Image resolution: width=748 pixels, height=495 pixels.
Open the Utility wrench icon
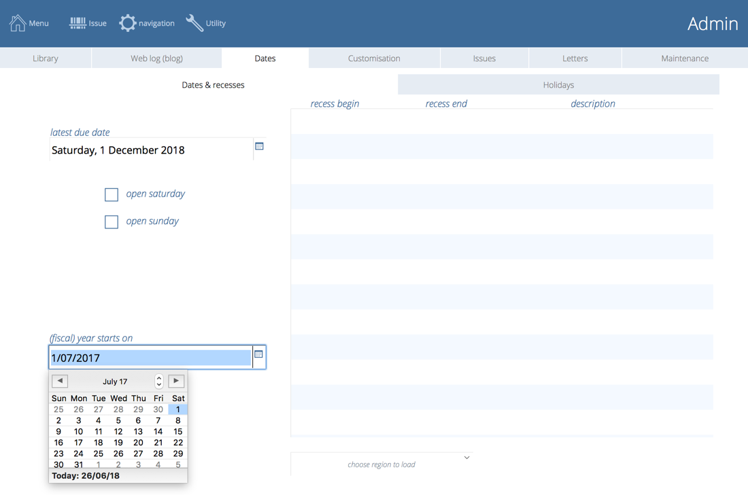(x=194, y=23)
